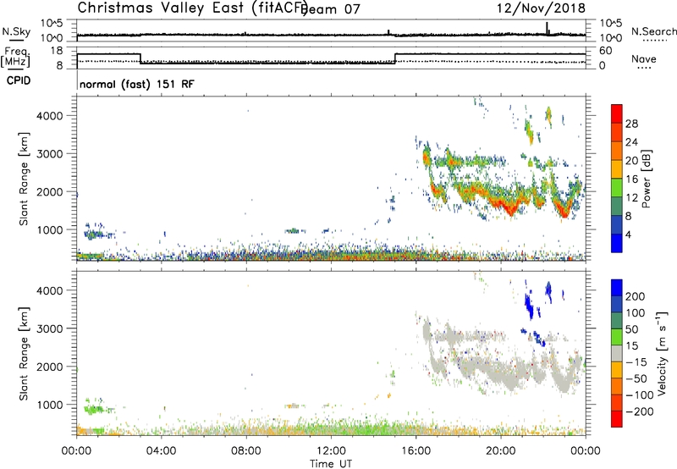Click the '2000' range tick in velocity panel
The height and width of the screenshot is (469, 677).
(50, 367)
